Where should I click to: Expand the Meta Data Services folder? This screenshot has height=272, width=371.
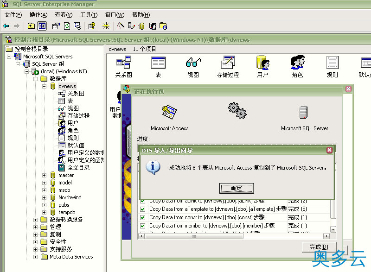click(x=36, y=257)
